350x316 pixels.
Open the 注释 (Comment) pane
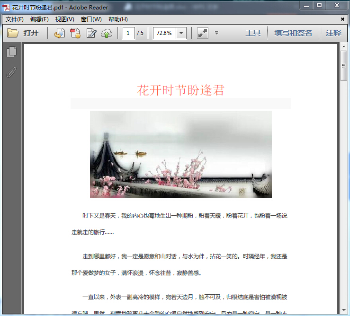[x=333, y=33]
